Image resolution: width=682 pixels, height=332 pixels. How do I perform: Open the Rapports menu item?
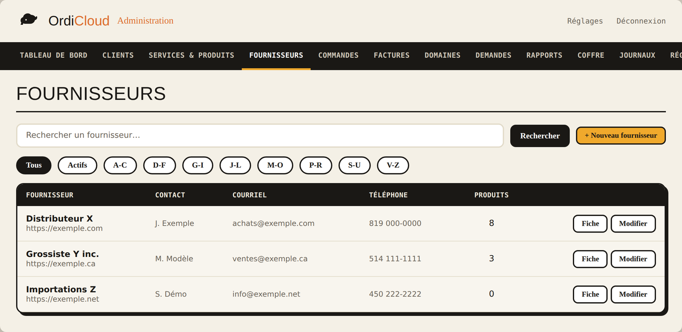pyautogui.click(x=544, y=55)
